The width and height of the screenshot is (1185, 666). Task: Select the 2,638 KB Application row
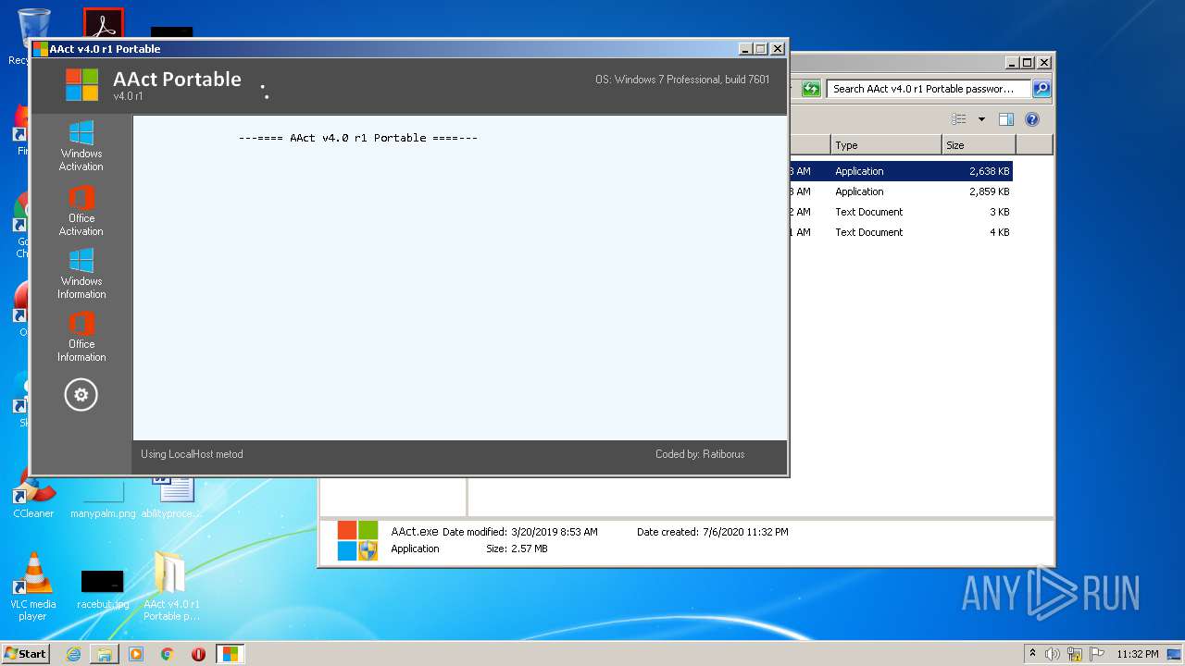[900, 171]
